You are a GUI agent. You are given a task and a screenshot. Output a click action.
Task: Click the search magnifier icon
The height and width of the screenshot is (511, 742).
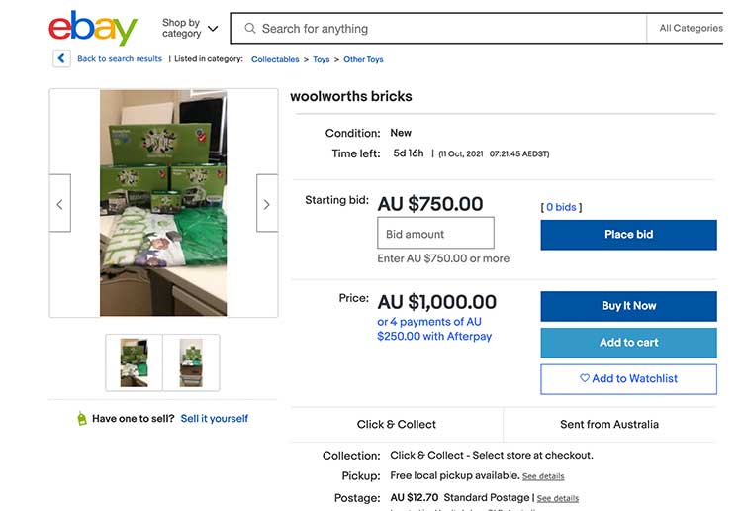250,29
